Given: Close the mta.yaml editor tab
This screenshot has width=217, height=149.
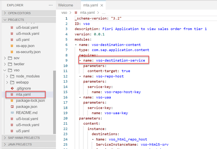Looking at the screenshot, I should 102,5.
